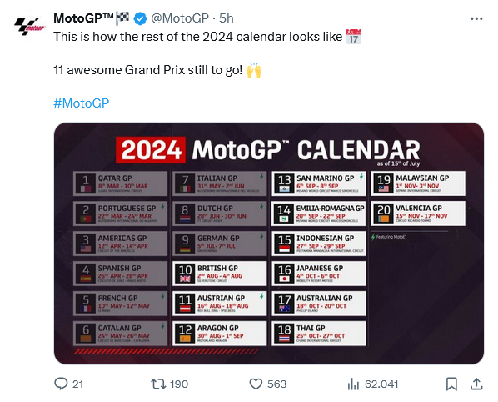View analytics showing 62.041 views
Viewport: 498px width, 402px height.
(x=353, y=384)
